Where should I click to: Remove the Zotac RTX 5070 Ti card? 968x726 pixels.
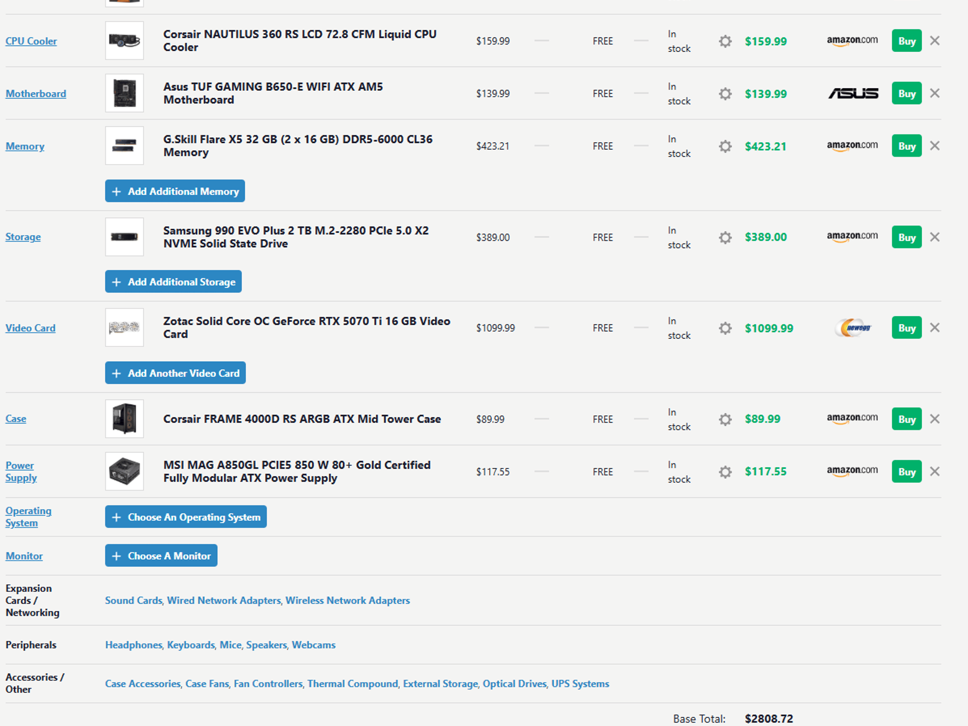(934, 328)
